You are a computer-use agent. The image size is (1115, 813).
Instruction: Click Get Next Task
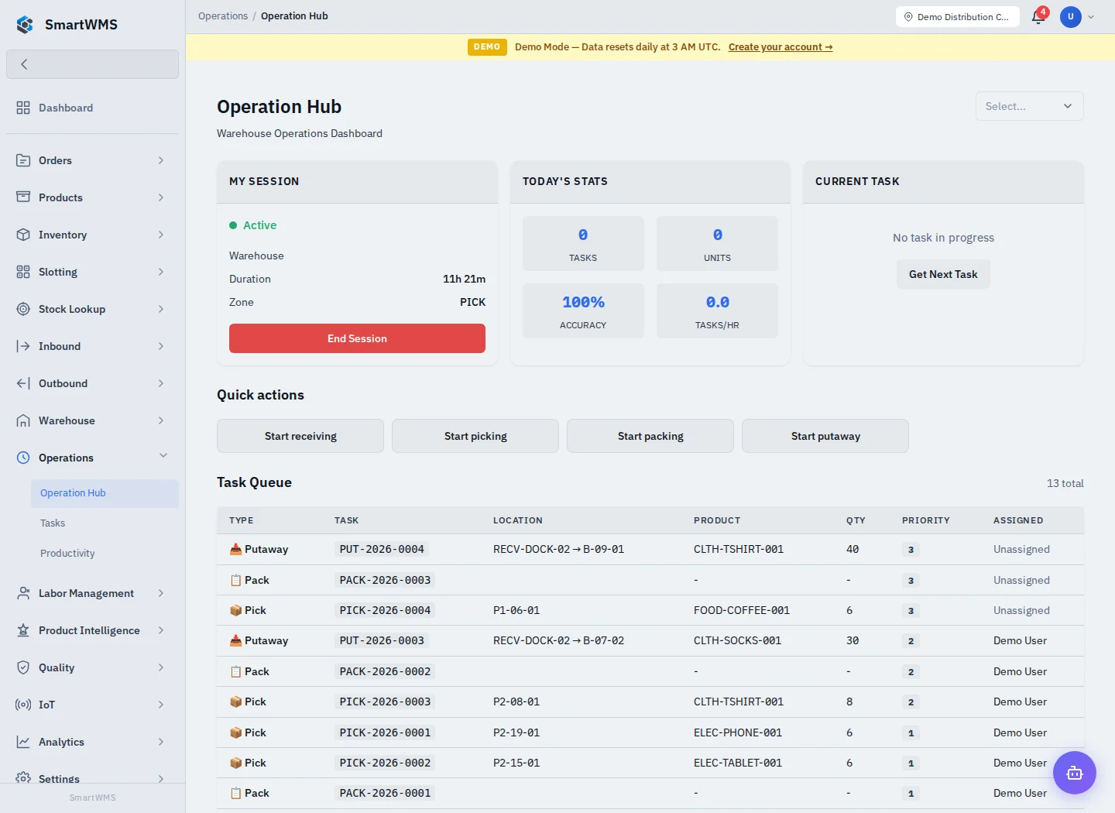tap(943, 274)
